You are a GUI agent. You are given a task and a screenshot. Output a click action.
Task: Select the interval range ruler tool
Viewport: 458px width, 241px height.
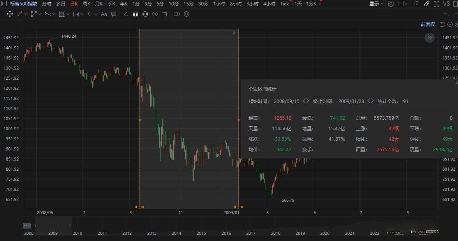pyautogui.click(x=76, y=14)
